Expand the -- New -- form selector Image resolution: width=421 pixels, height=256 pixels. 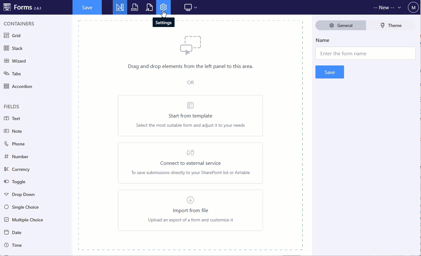387,7
